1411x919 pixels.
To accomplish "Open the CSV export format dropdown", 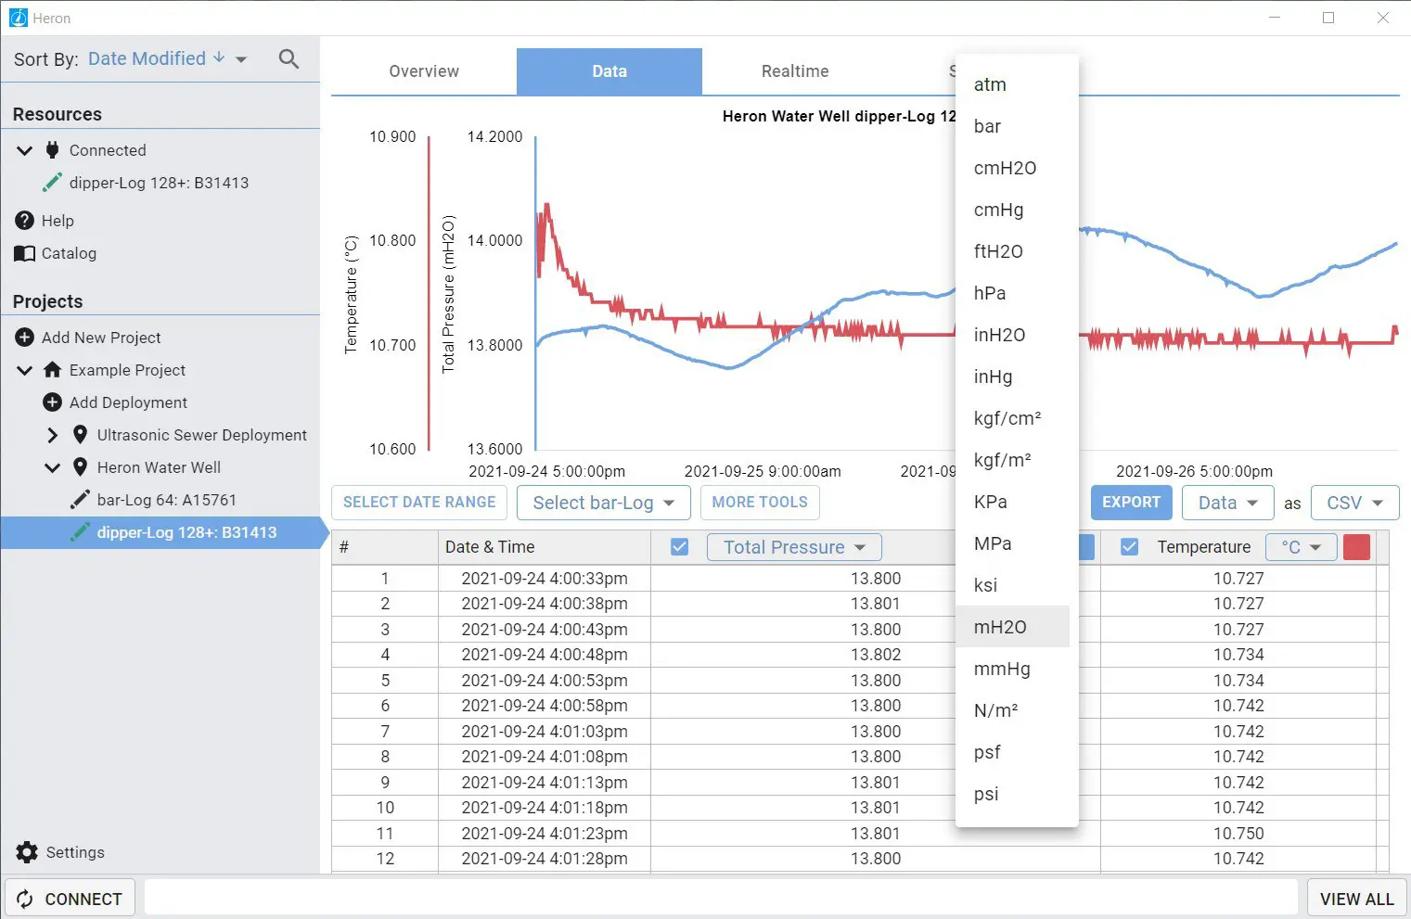I will click(1353, 503).
